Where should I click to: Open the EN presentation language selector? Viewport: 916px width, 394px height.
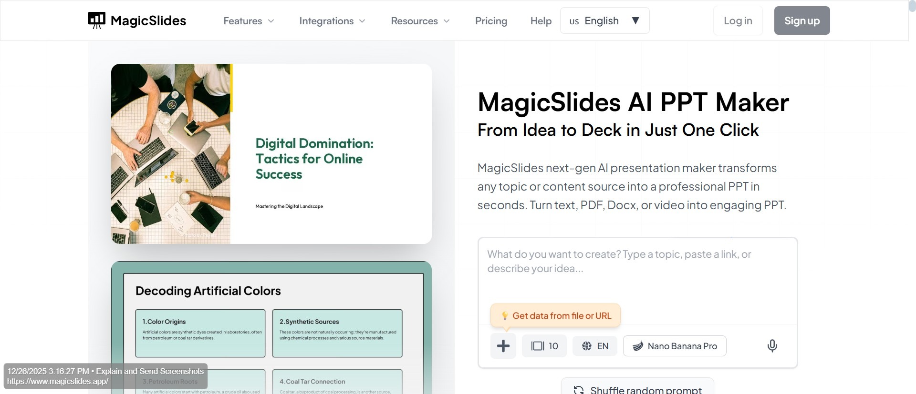[595, 346]
